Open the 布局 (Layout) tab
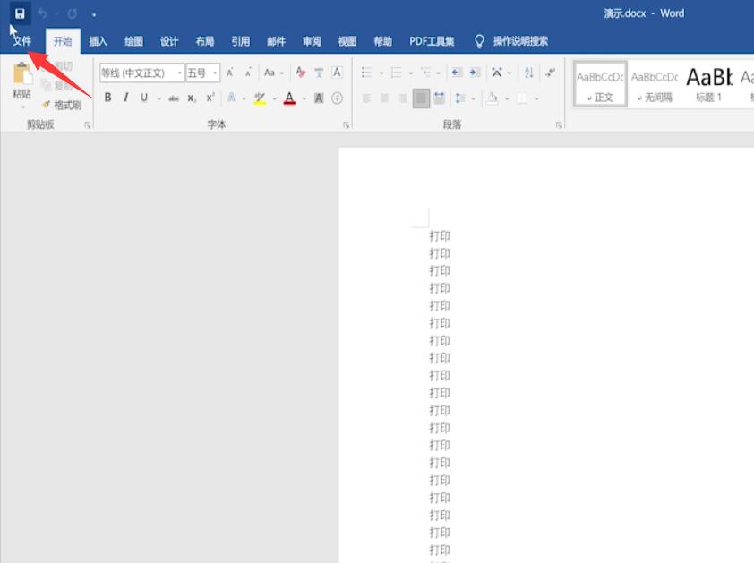Viewport: 754px width, 563px height. tap(205, 41)
